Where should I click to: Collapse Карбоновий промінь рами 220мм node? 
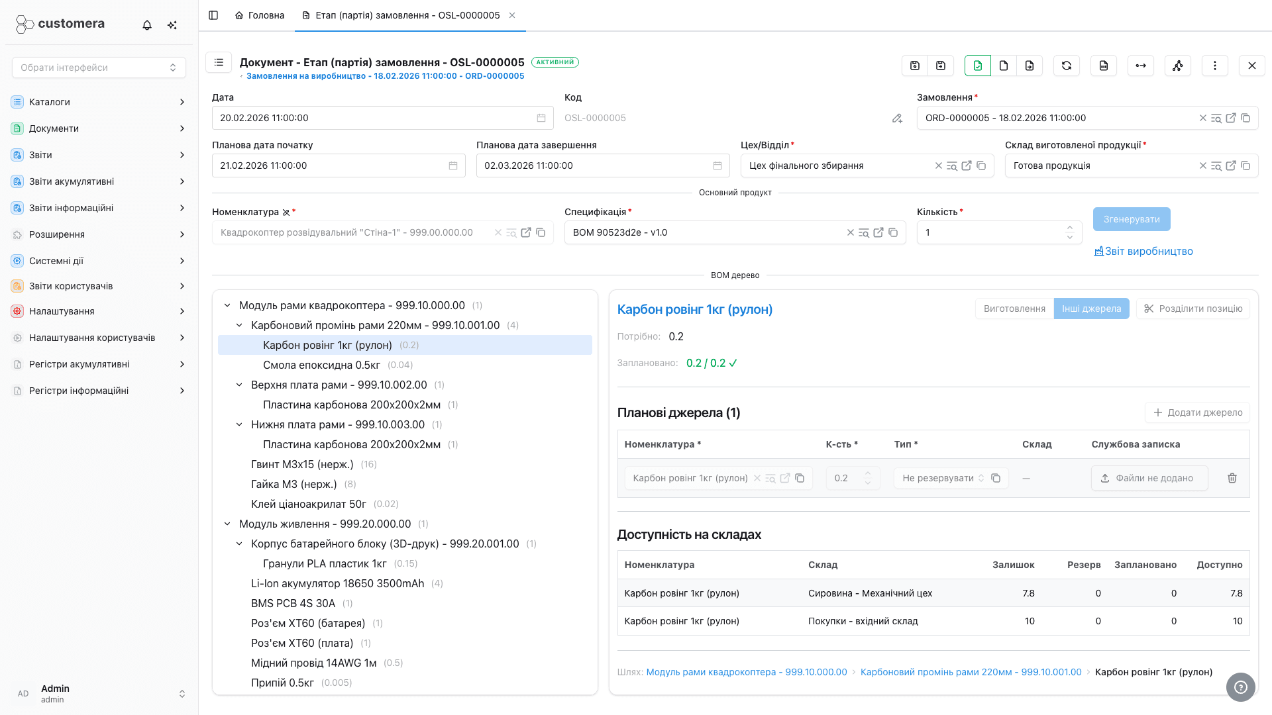tap(239, 325)
